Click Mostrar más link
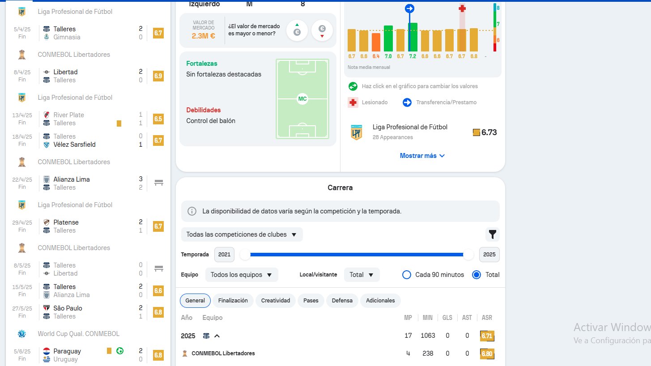 [422, 156]
